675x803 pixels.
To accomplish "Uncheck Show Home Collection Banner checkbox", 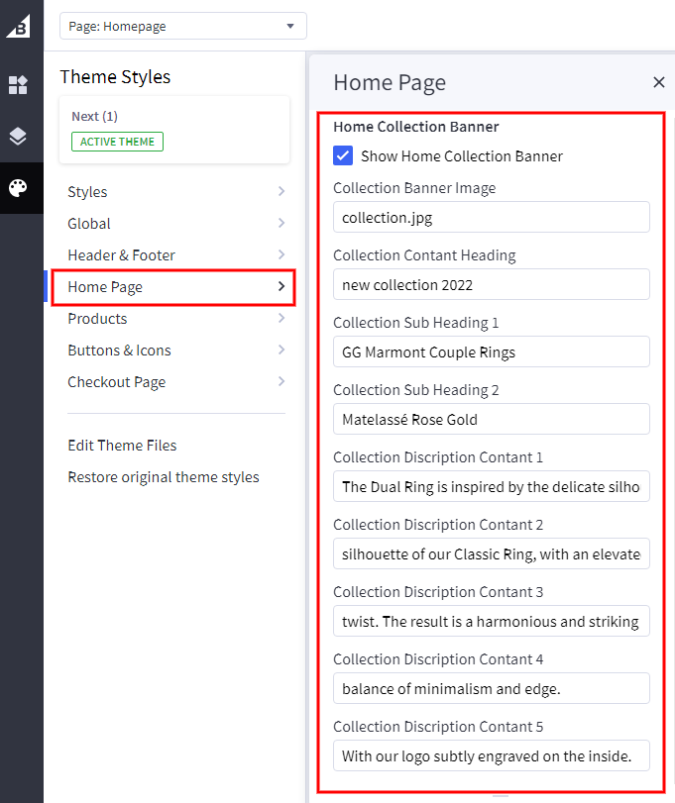I will pyautogui.click(x=343, y=155).
